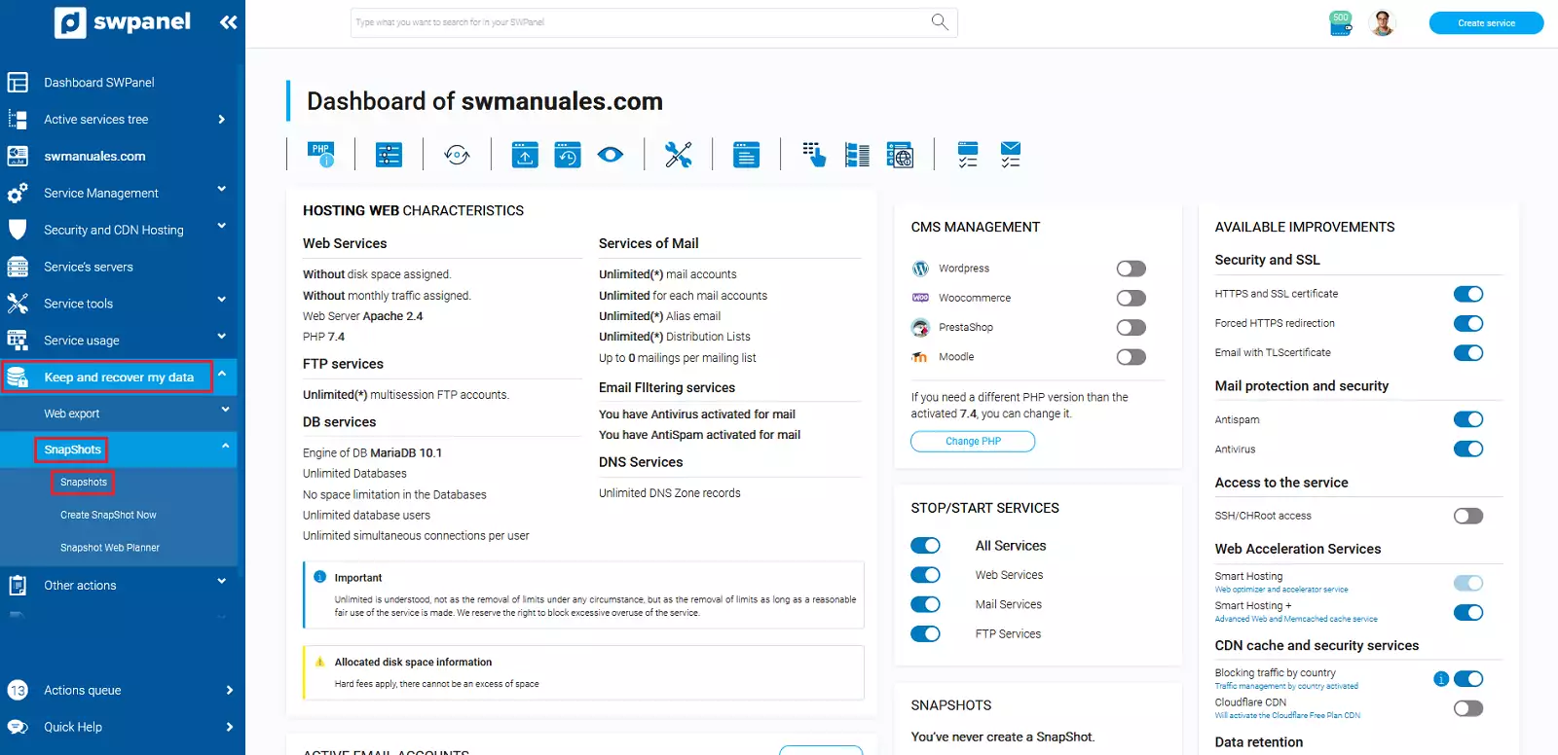Disable Forced HTTPS redirection toggle

point(1467,323)
